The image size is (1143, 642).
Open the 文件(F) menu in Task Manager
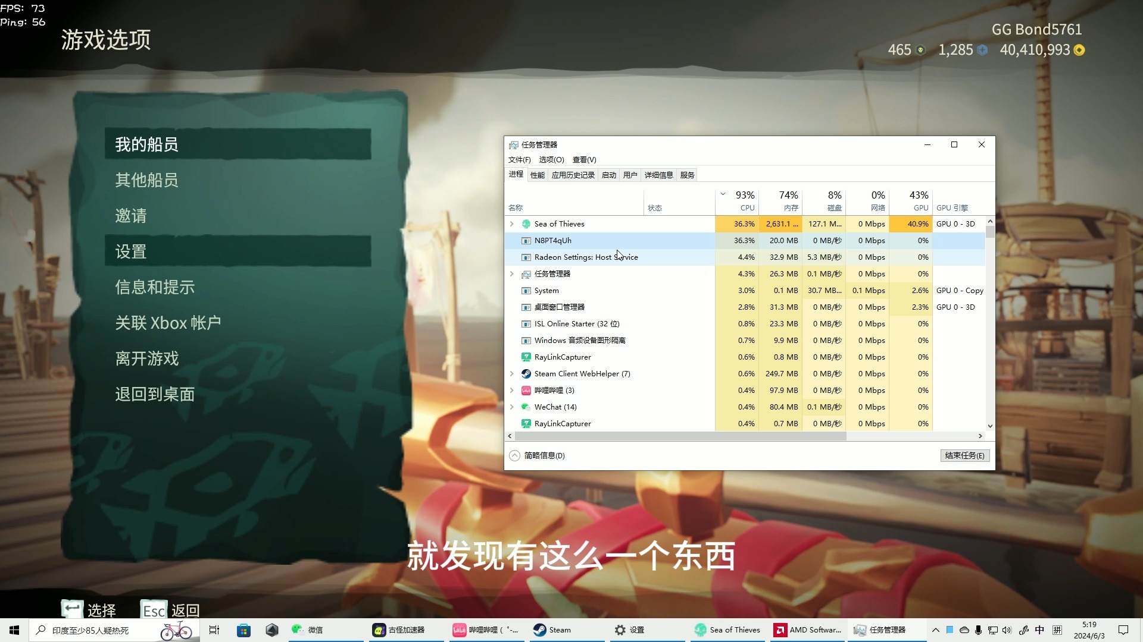click(519, 159)
